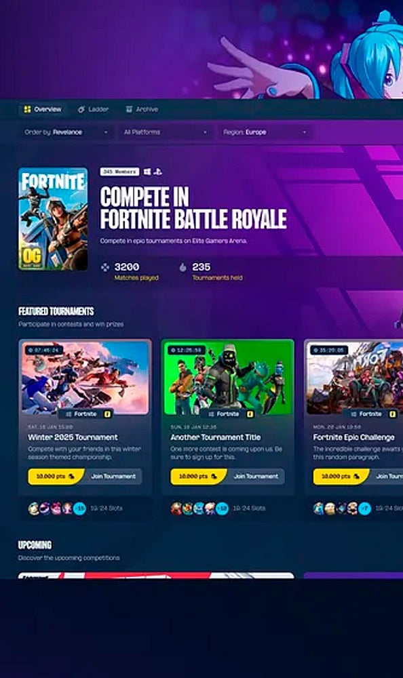Viewport: 403px width, 678px height.
Task: Click the Matches played gamepad icon
Action: pyautogui.click(x=104, y=267)
